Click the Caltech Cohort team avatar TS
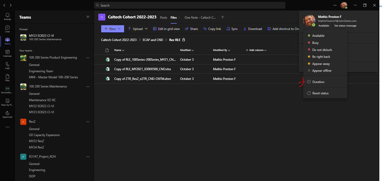Image resolution: width=382 pixels, height=181 pixels. 102,17
